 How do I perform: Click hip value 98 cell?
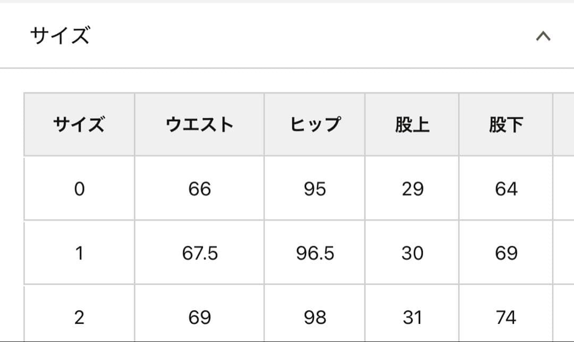315,318
